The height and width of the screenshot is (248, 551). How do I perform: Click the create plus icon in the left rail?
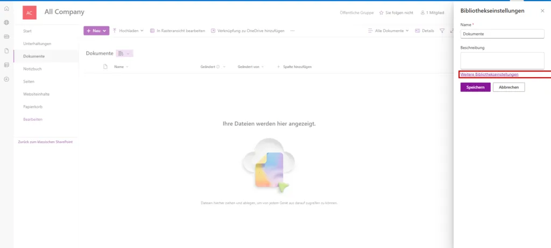tap(6, 79)
